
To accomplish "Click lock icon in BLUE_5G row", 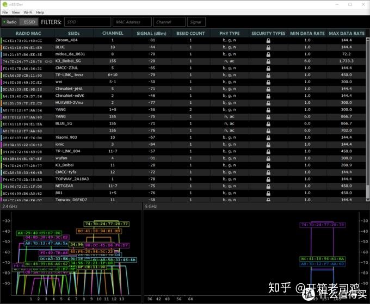I will pos(268,124).
